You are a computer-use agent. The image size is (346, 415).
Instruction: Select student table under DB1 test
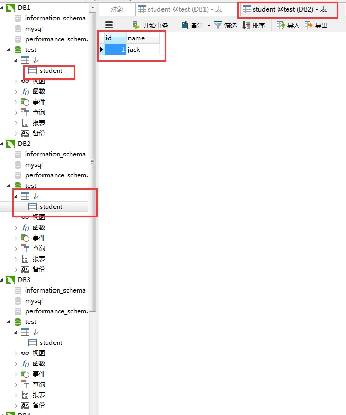click(x=51, y=71)
